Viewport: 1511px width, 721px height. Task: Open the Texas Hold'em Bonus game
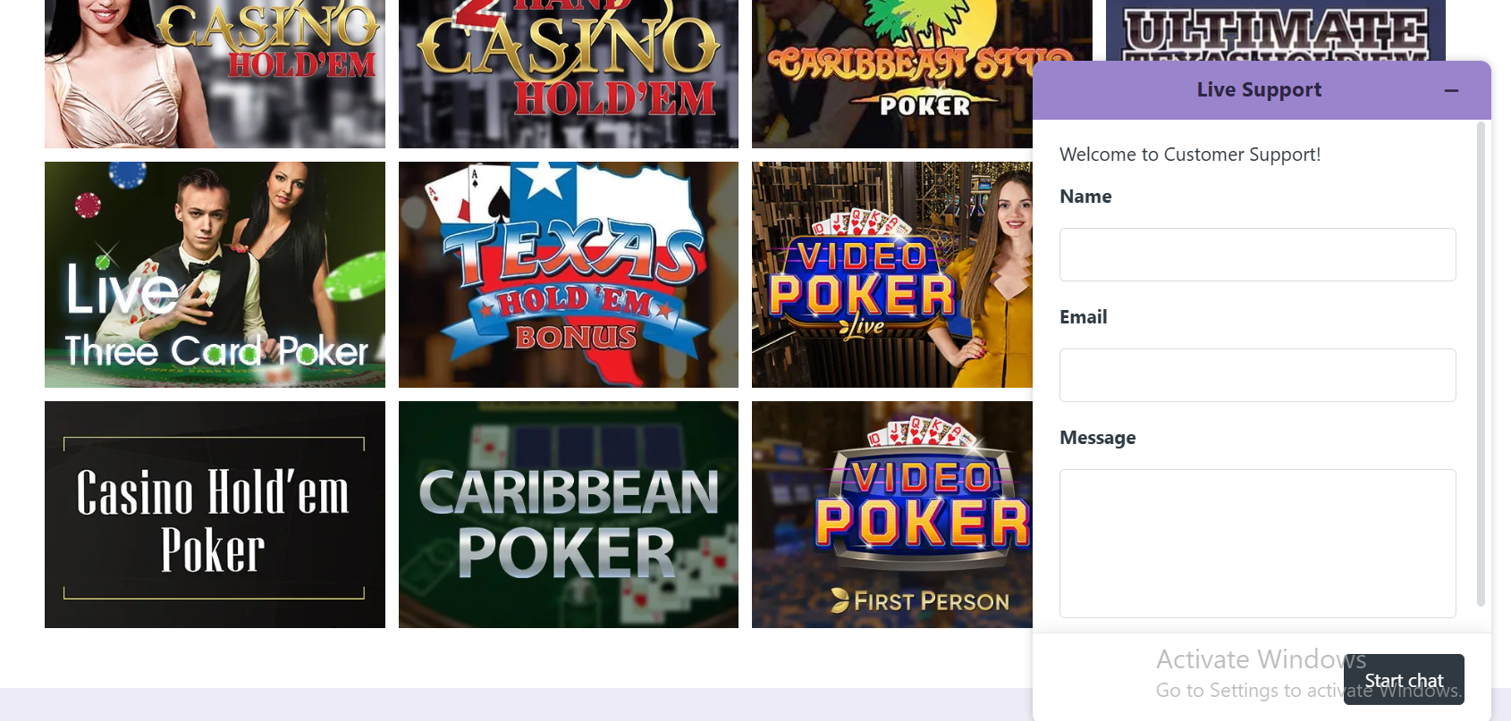tap(569, 274)
